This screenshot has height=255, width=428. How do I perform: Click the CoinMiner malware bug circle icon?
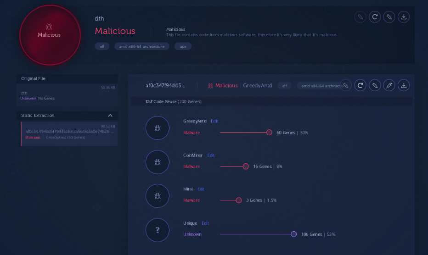157,162
